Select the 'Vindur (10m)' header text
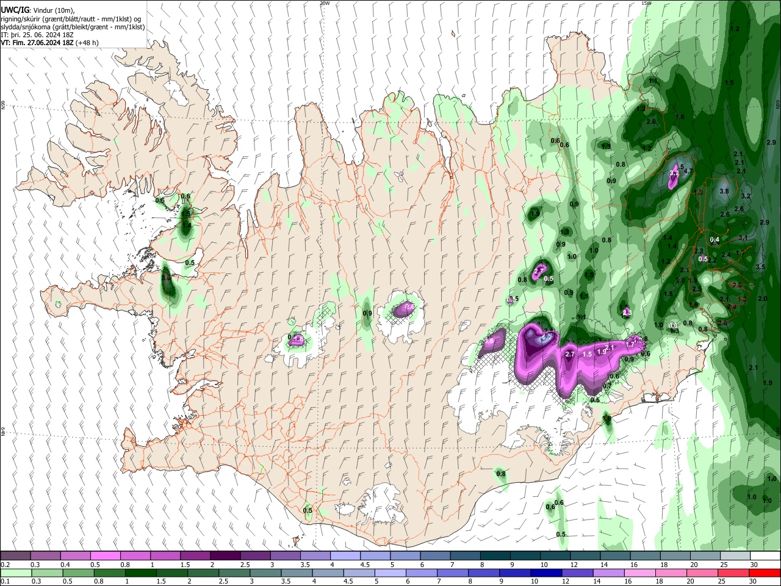Viewport: 781px width, 586px height. click(53, 10)
